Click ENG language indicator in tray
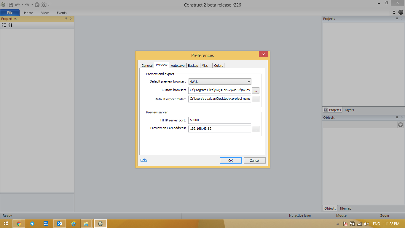405x228 pixels. [376, 224]
